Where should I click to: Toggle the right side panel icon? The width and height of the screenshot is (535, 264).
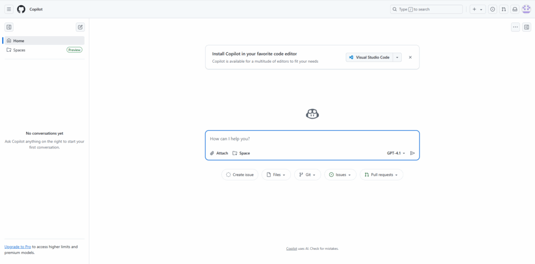click(527, 27)
